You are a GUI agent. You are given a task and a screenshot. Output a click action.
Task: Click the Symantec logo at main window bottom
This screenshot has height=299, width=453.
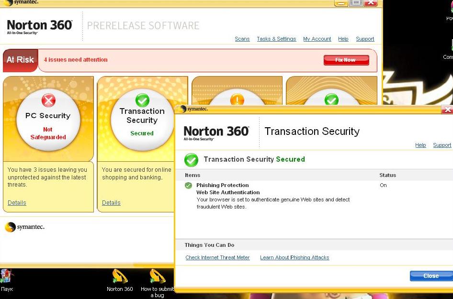24,227
